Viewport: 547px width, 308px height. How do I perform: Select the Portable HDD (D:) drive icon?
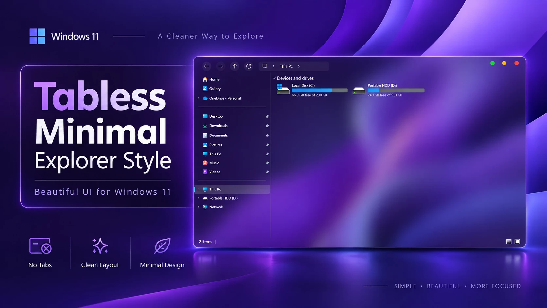[x=359, y=90]
